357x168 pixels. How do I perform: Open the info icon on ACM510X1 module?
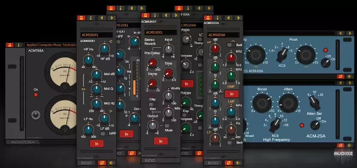(x=121, y=8)
